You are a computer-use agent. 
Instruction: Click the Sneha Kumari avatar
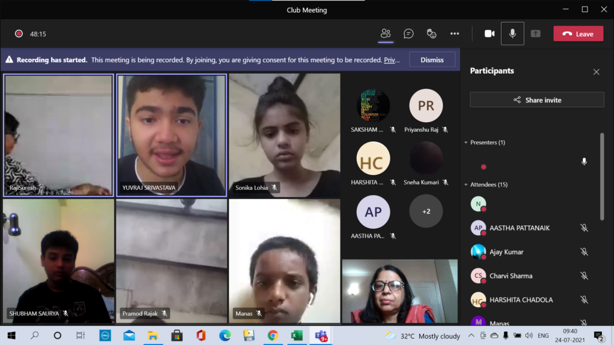(x=426, y=158)
